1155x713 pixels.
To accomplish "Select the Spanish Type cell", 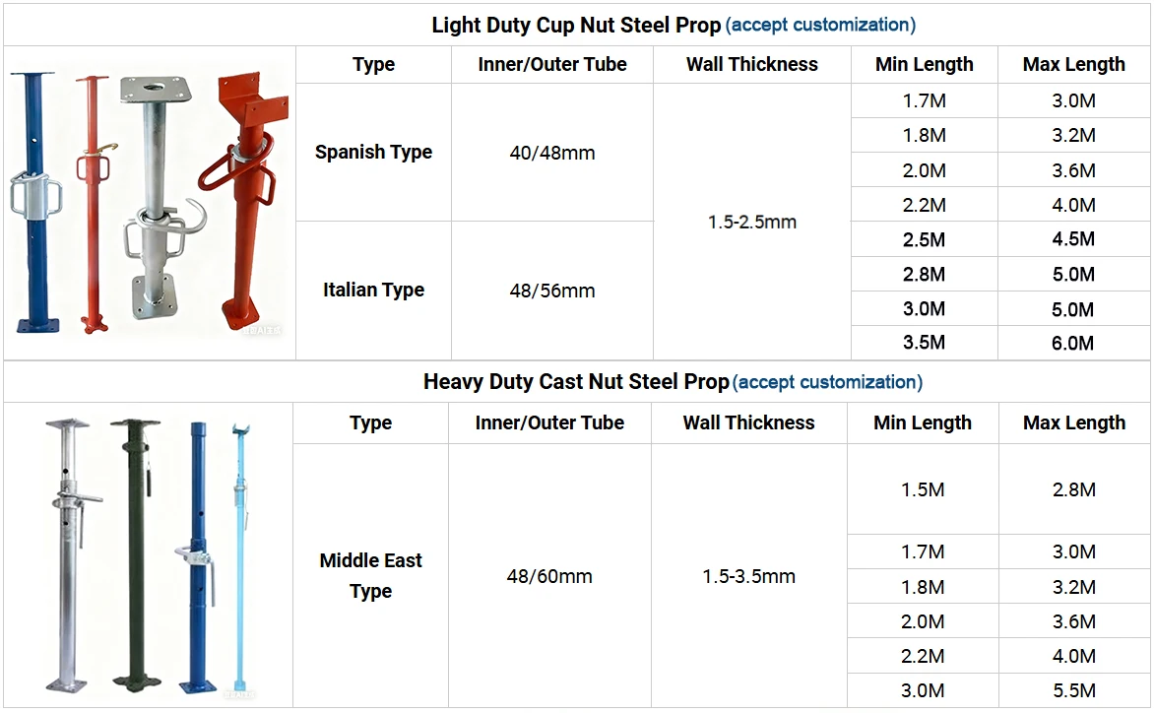I will [x=373, y=153].
